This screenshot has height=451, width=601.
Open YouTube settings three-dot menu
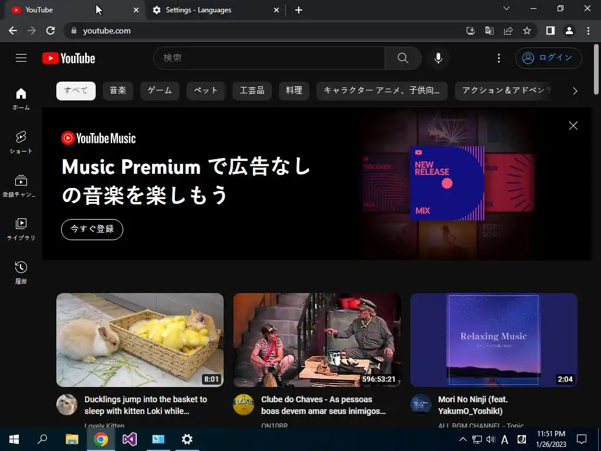pos(499,58)
